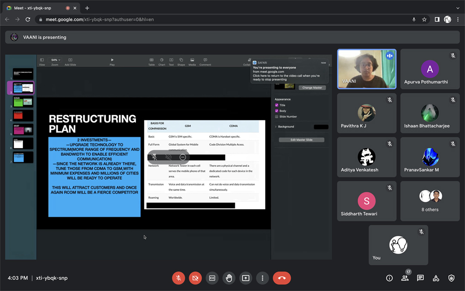Open host controls shield icon
This screenshot has height=291, width=465.
coord(451,278)
